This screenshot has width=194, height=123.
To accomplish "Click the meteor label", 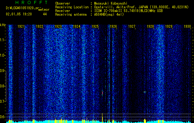I will point(44,10).
